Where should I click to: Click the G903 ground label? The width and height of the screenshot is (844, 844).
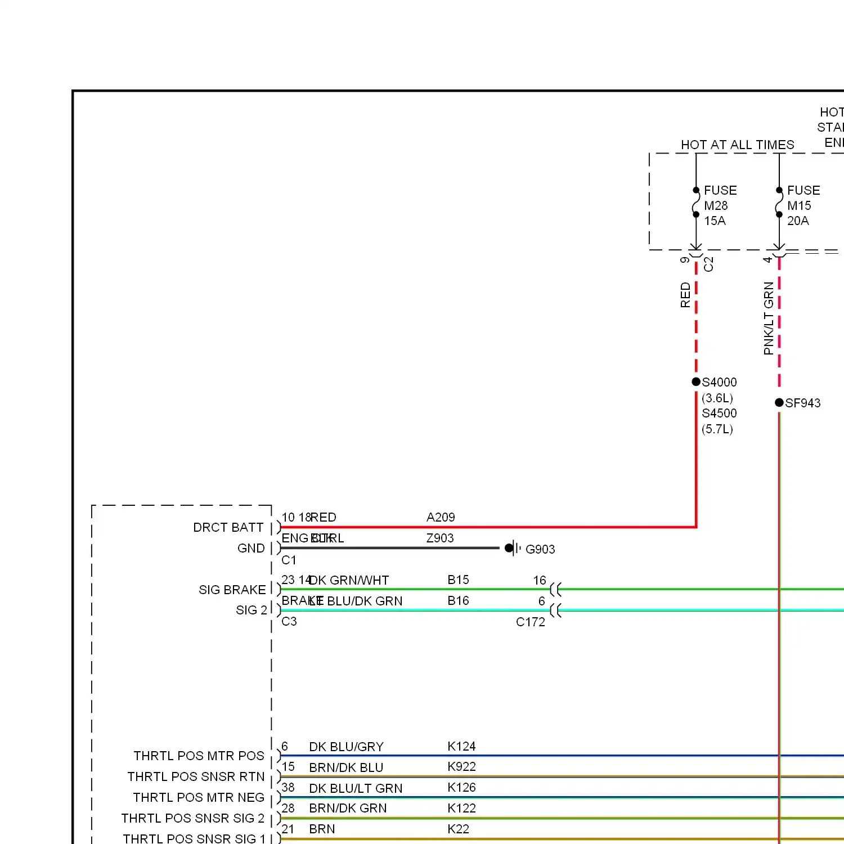pos(540,549)
